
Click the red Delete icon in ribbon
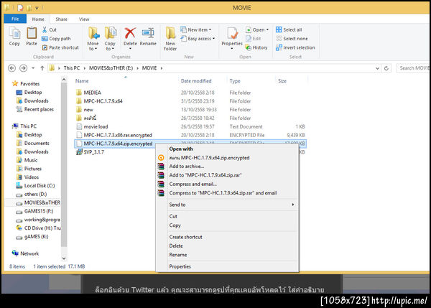130,33
